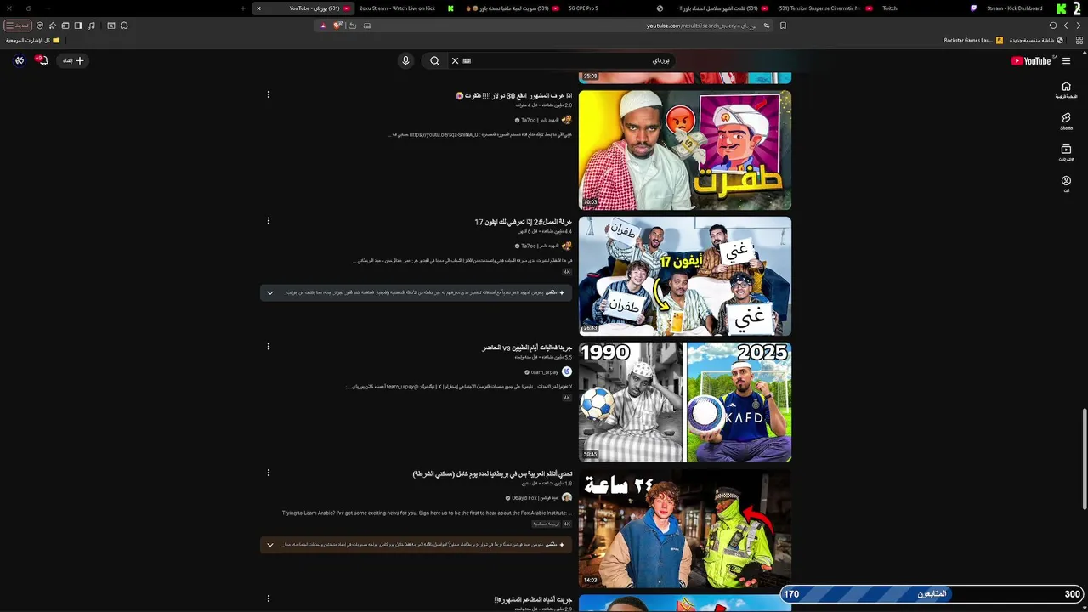Screen dimensions: 1088x612
Task: Reload the page with browser refresh icon
Action: (1053, 25)
